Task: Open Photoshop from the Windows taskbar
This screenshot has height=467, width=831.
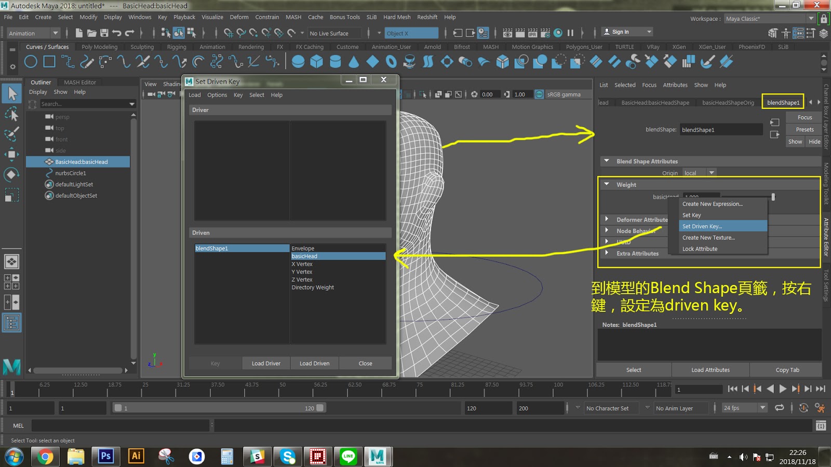Action: (106, 457)
